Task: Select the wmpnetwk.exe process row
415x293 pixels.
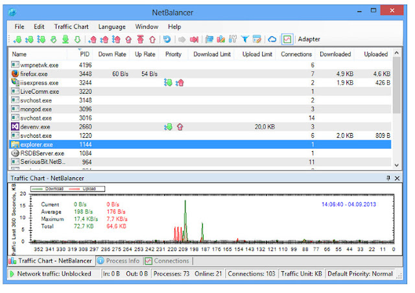Action: pos(200,65)
